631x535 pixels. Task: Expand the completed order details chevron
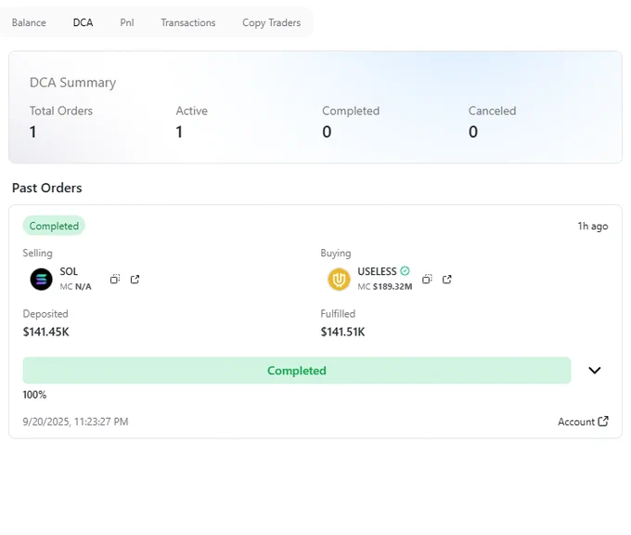point(595,371)
